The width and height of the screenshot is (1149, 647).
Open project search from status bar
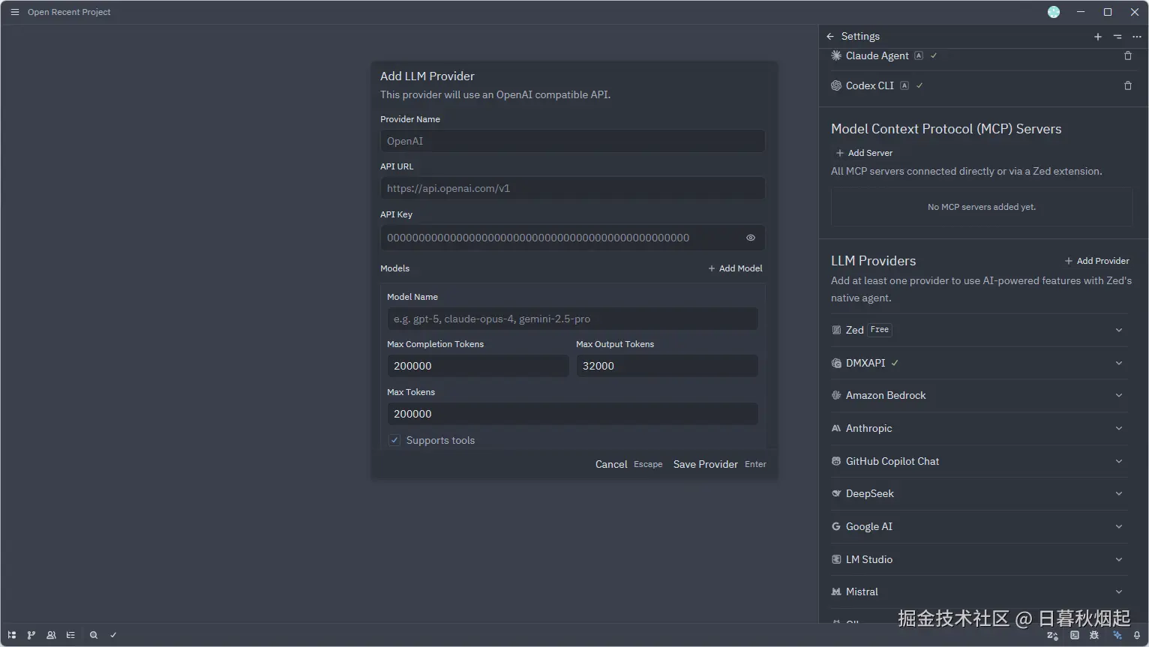point(94,635)
